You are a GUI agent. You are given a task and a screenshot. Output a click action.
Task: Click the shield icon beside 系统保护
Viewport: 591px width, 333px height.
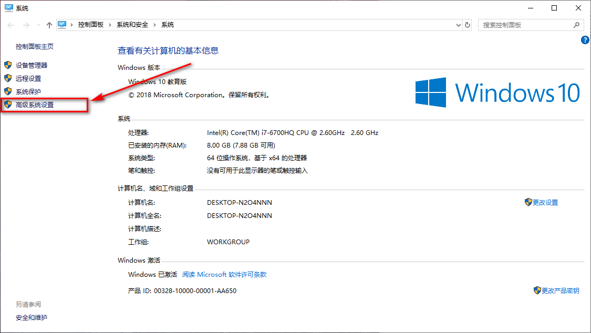(8, 91)
